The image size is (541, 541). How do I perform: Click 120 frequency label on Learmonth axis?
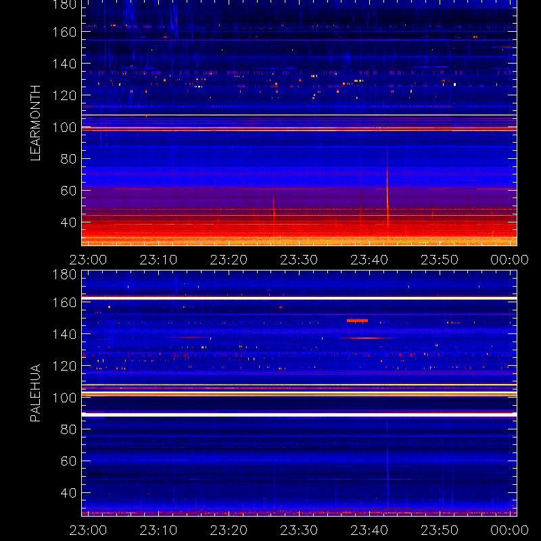[x=64, y=95]
